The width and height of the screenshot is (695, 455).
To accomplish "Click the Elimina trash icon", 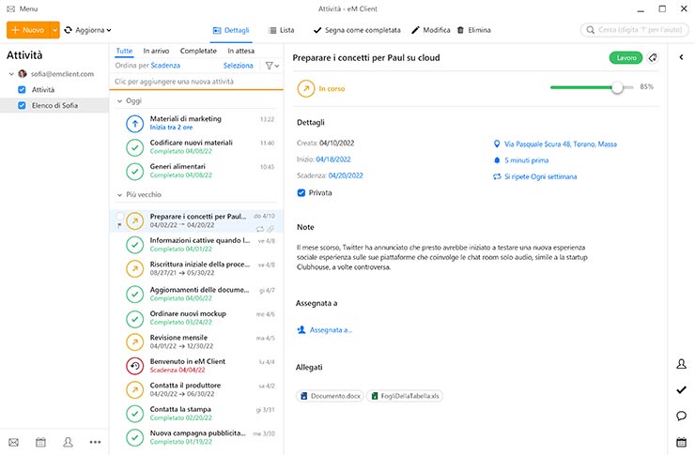I will pos(460,30).
